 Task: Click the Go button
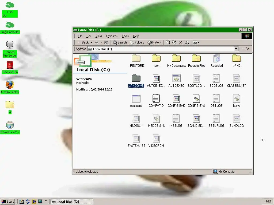click(x=246, y=49)
